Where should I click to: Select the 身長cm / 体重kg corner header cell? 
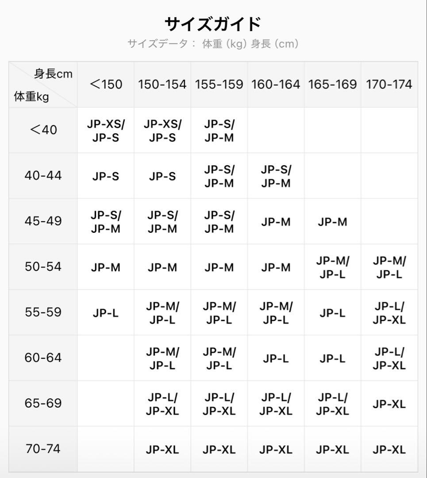pos(43,85)
